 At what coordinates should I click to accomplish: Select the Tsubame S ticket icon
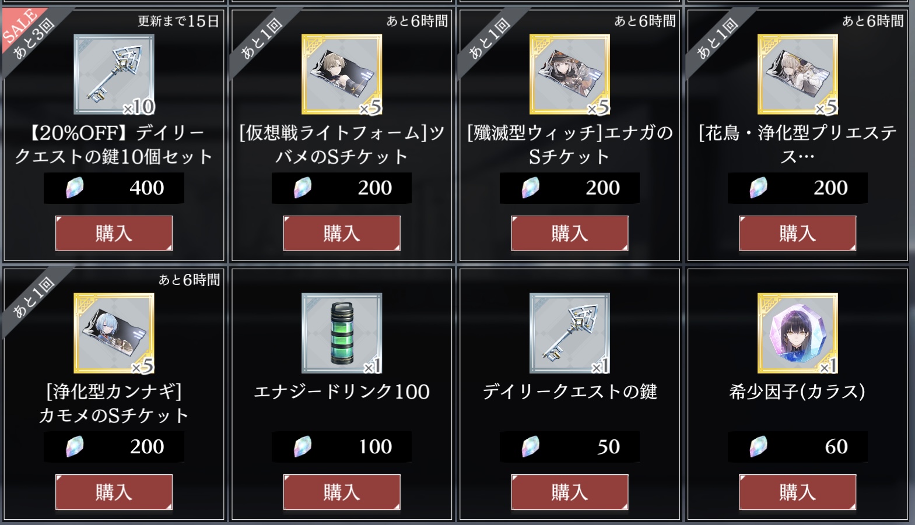tap(342, 74)
